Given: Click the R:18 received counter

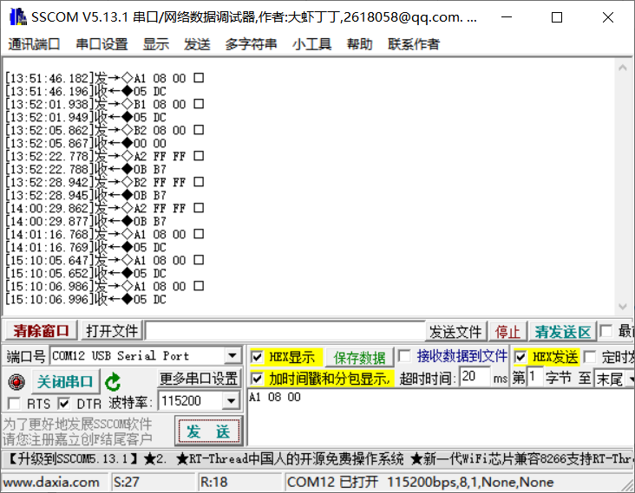Looking at the screenshot, I should click(x=213, y=482).
